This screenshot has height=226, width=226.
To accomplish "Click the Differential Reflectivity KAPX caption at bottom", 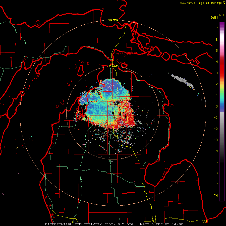I will coord(114,224).
